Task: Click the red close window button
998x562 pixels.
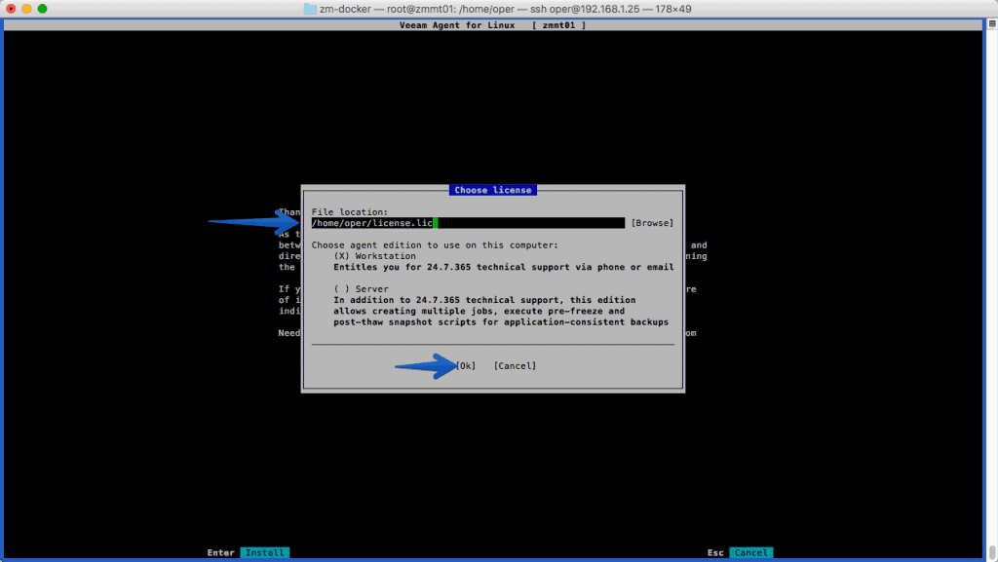Action: tap(11, 9)
